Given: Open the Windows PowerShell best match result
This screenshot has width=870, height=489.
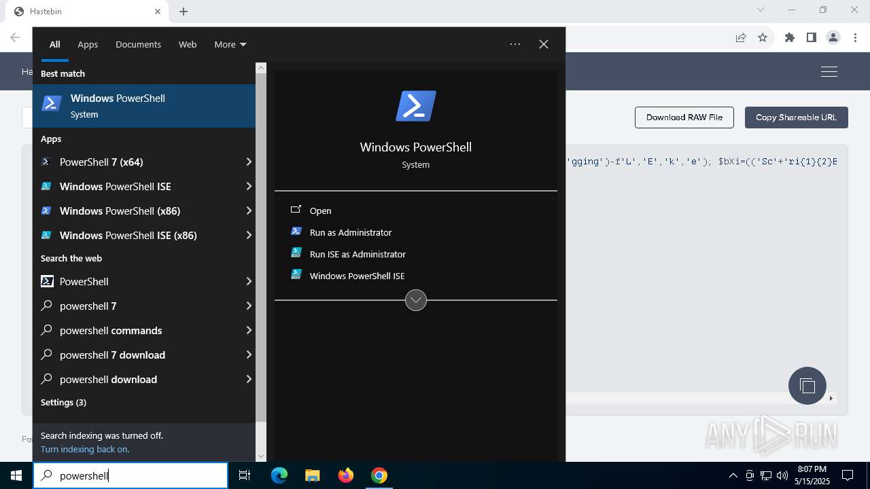Looking at the screenshot, I should pos(144,106).
